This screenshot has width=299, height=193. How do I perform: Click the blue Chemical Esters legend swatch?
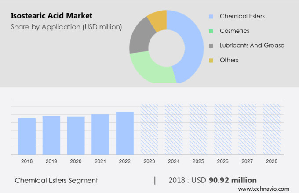(211, 17)
